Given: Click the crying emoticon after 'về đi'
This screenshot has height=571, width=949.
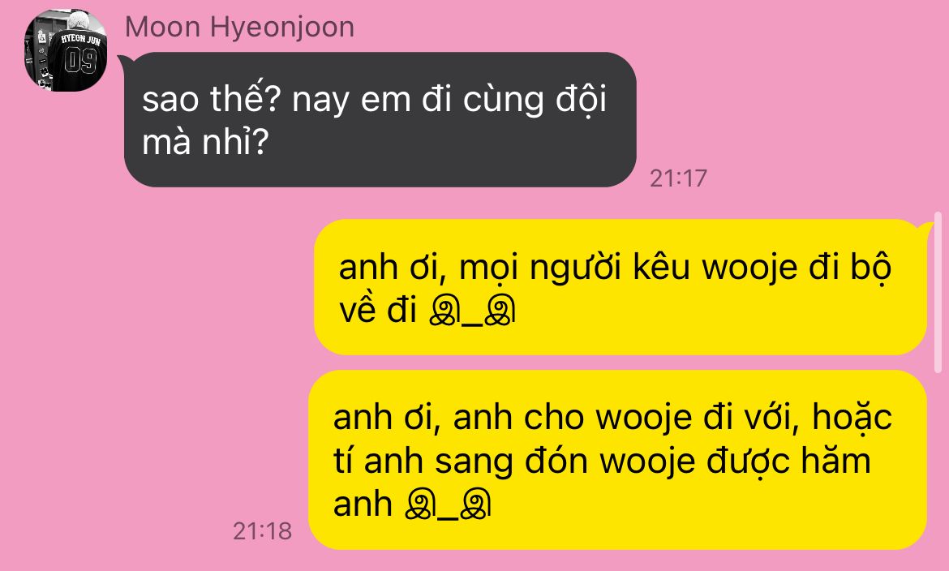Looking at the screenshot, I should pyautogui.click(x=472, y=311).
